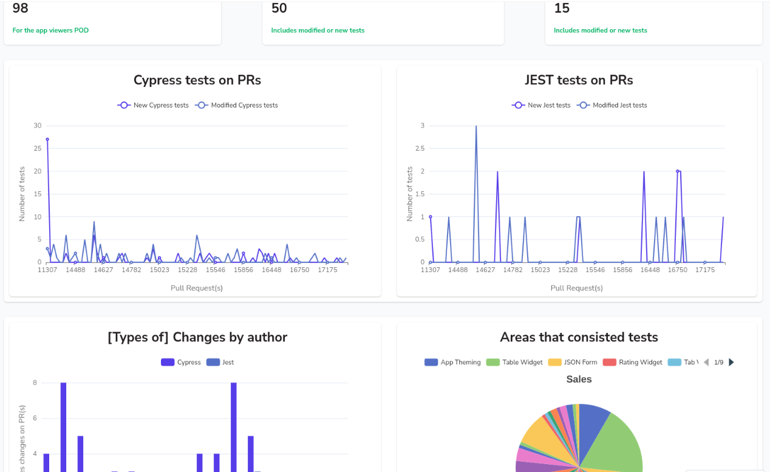The height and width of the screenshot is (472, 770).
Task: Go to next page of pie legend
Action: pos(731,362)
